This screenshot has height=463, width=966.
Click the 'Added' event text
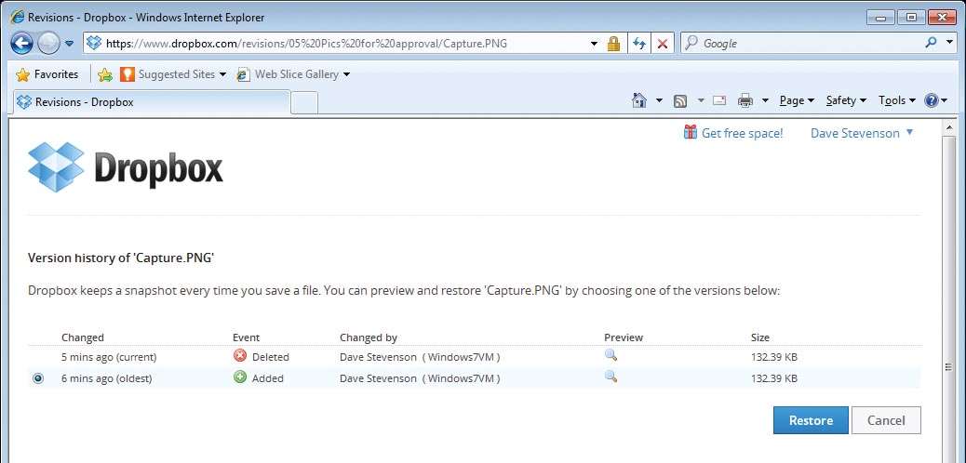268,378
